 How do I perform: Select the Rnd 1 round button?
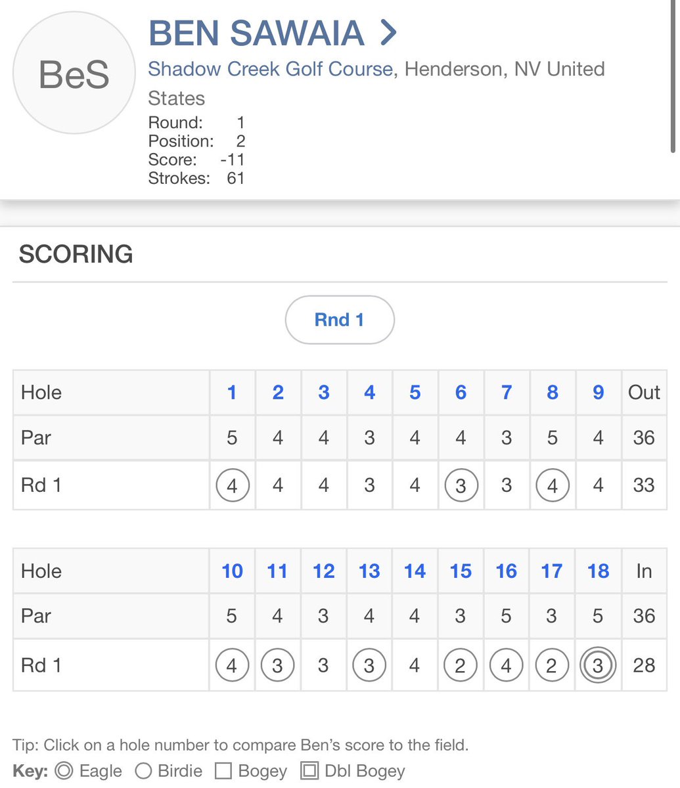pyautogui.click(x=340, y=320)
